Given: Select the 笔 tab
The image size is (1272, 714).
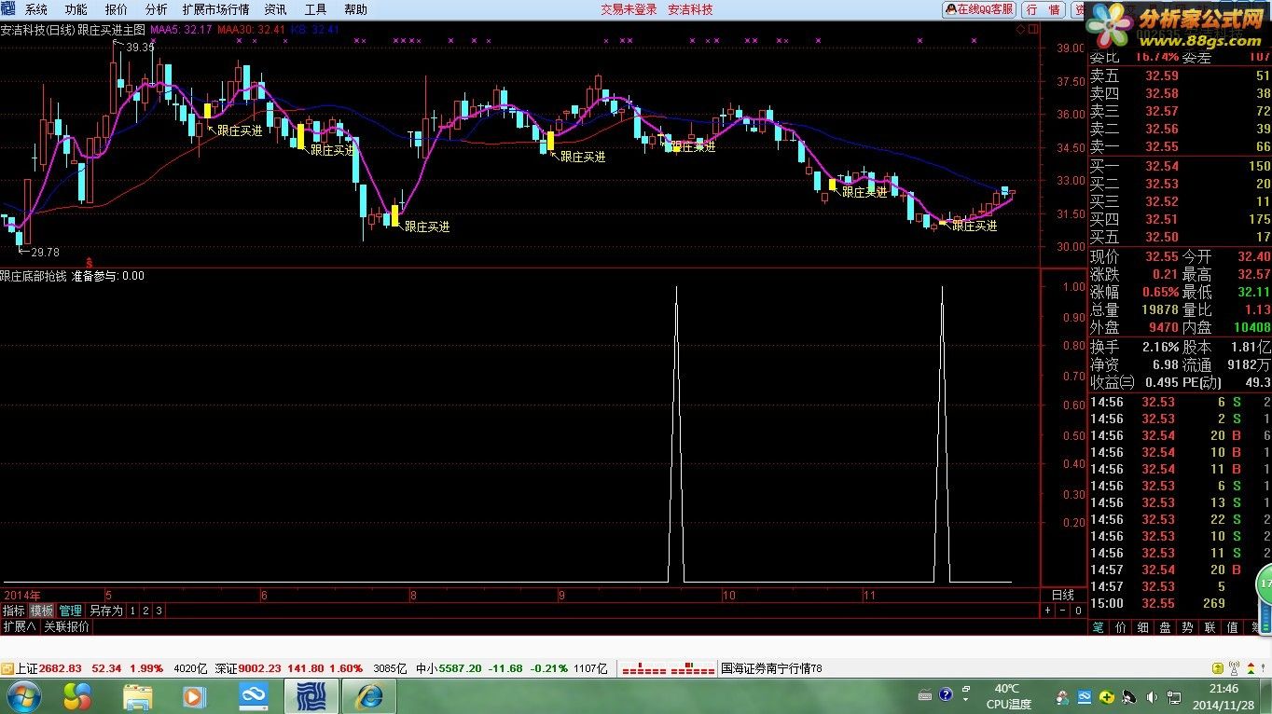Looking at the screenshot, I should tap(1098, 627).
